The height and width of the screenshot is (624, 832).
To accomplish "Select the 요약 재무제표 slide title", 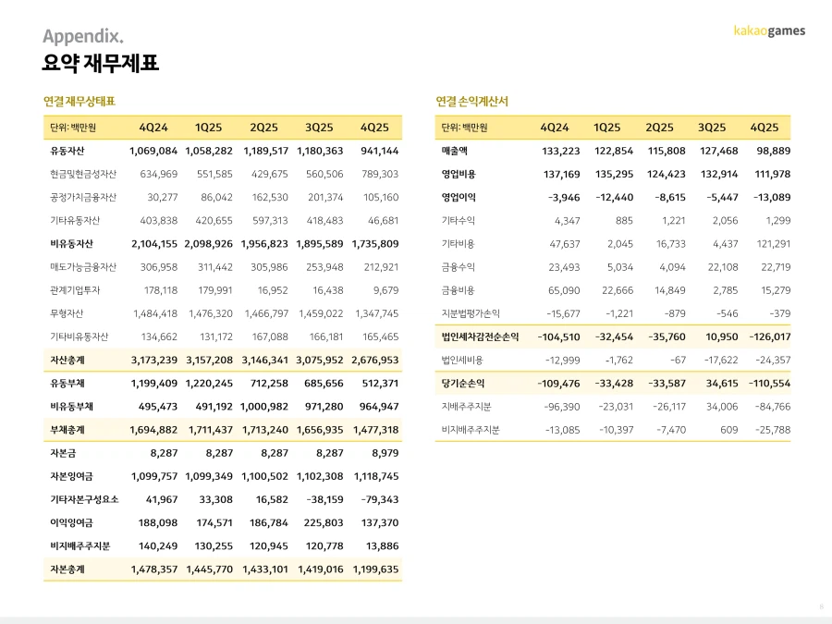I will click(100, 64).
